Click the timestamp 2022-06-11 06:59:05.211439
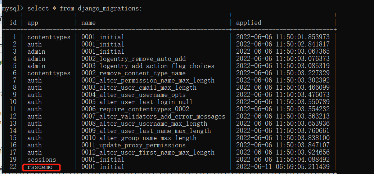The width and height of the screenshot is (374, 174). click(283, 167)
